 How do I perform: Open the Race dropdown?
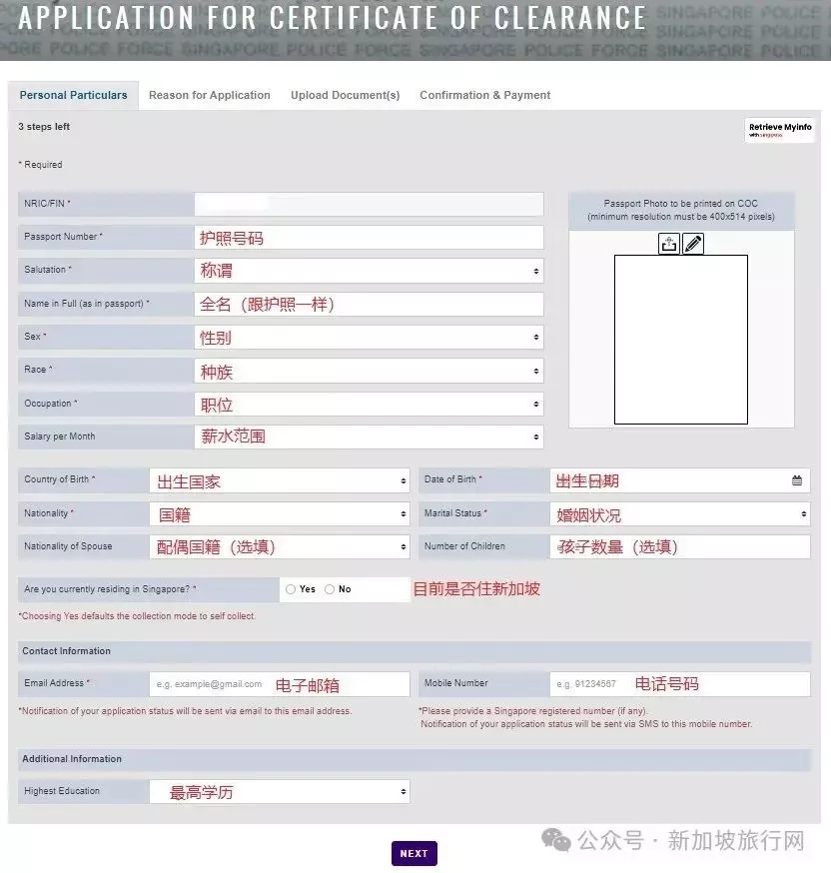pyautogui.click(x=369, y=371)
